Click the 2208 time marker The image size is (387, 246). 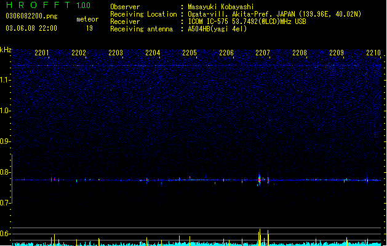coord(300,53)
